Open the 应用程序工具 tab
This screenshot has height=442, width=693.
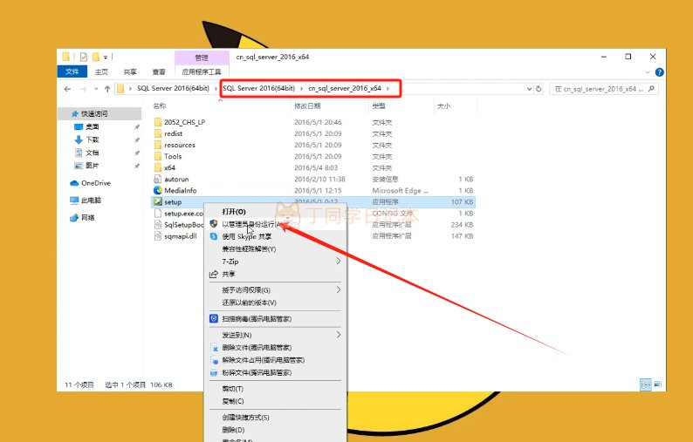[202, 71]
